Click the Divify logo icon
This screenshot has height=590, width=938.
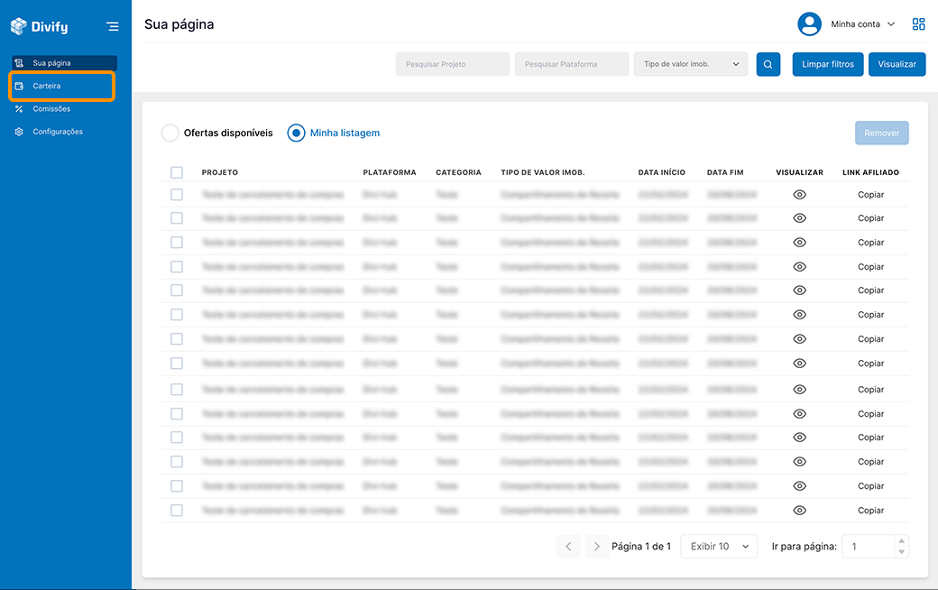[19, 27]
